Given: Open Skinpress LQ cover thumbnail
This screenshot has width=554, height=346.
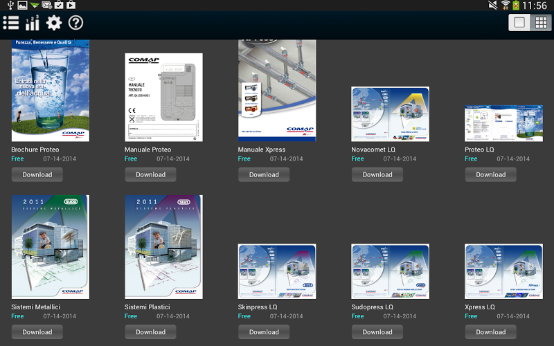Looking at the screenshot, I should click(278, 271).
